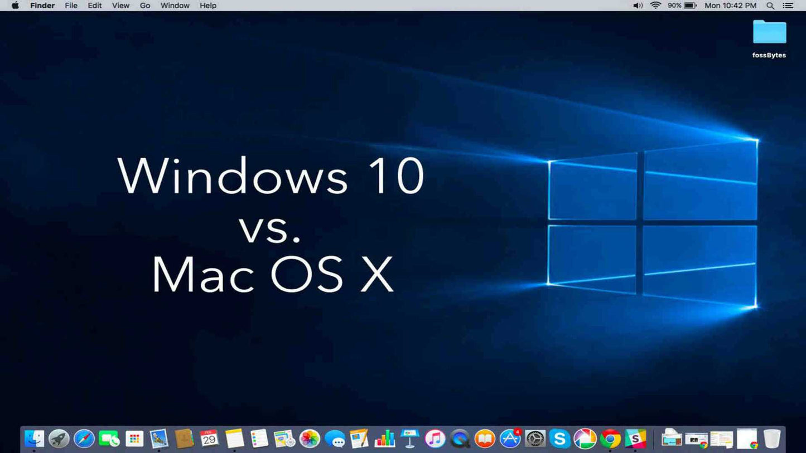Open the Photos app in dock
The height and width of the screenshot is (453, 806).
310,439
